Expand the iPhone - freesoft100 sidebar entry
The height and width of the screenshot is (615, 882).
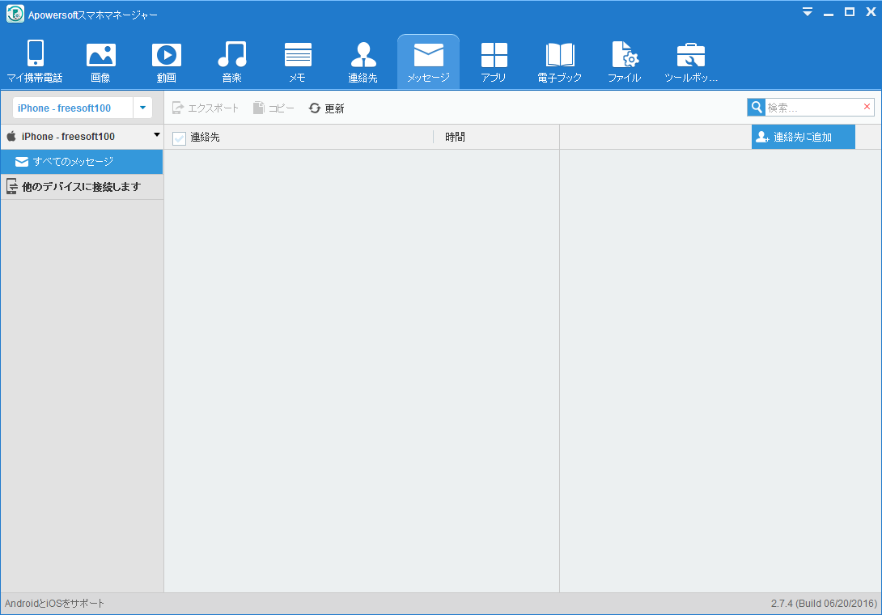pos(156,136)
